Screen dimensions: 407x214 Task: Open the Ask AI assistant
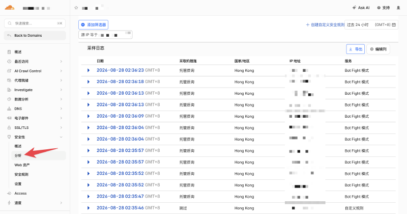(361, 8)
